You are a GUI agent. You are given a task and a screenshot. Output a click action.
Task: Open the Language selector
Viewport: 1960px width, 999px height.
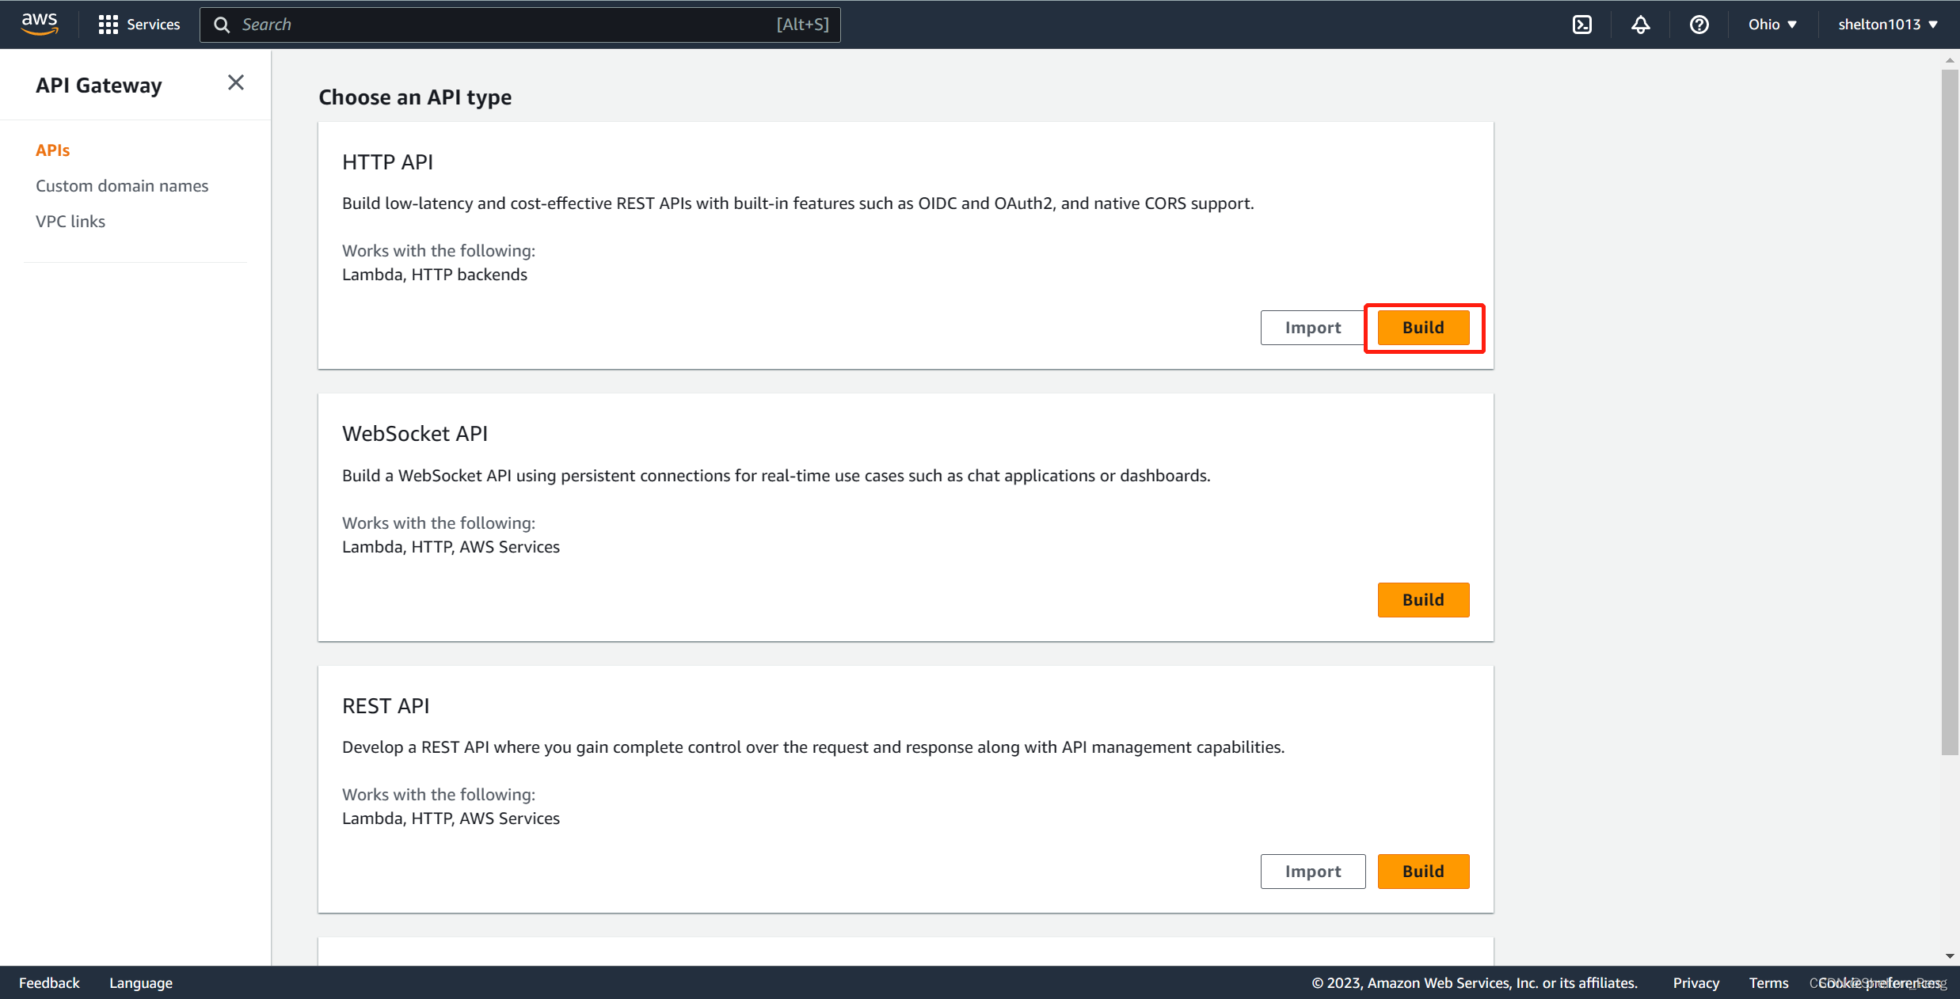click(x=140, y=982)
